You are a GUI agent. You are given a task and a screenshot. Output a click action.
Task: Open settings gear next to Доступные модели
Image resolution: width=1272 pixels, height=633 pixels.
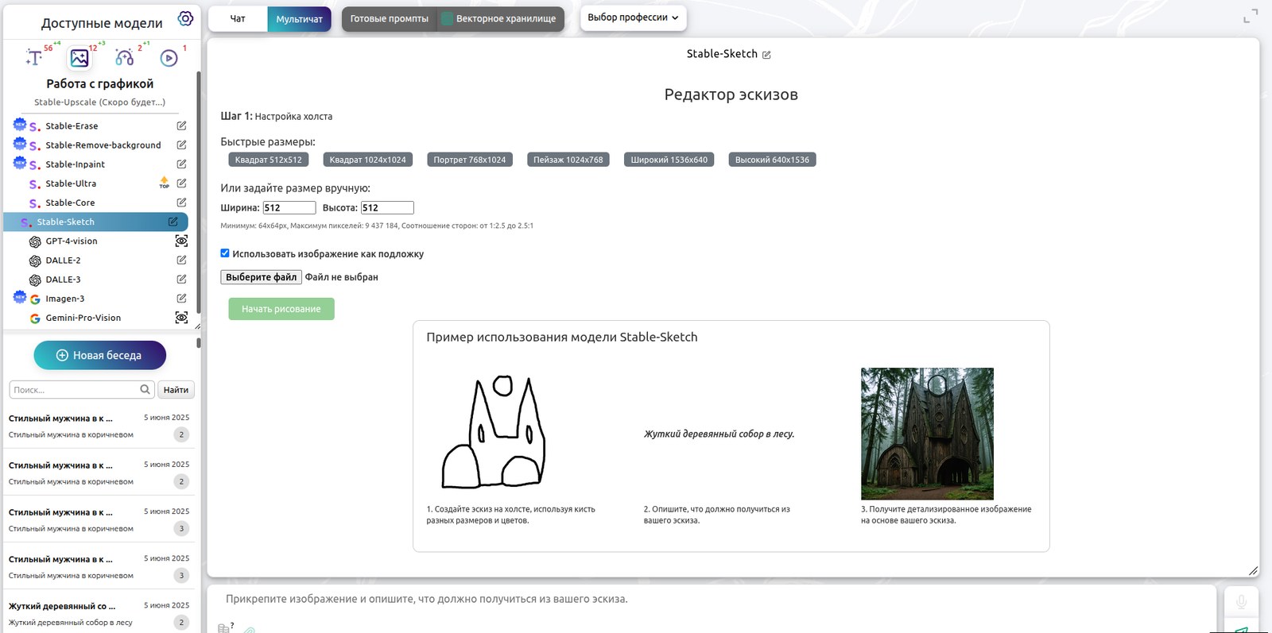[x=185, y=18]
